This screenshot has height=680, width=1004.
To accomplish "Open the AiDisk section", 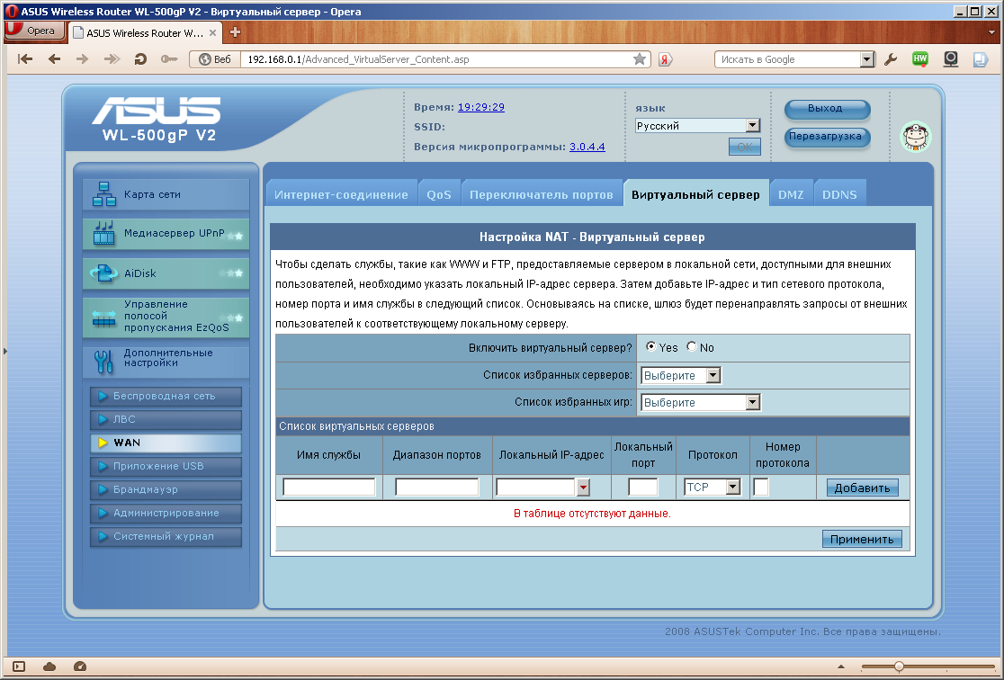I will [x=166, y=273].
